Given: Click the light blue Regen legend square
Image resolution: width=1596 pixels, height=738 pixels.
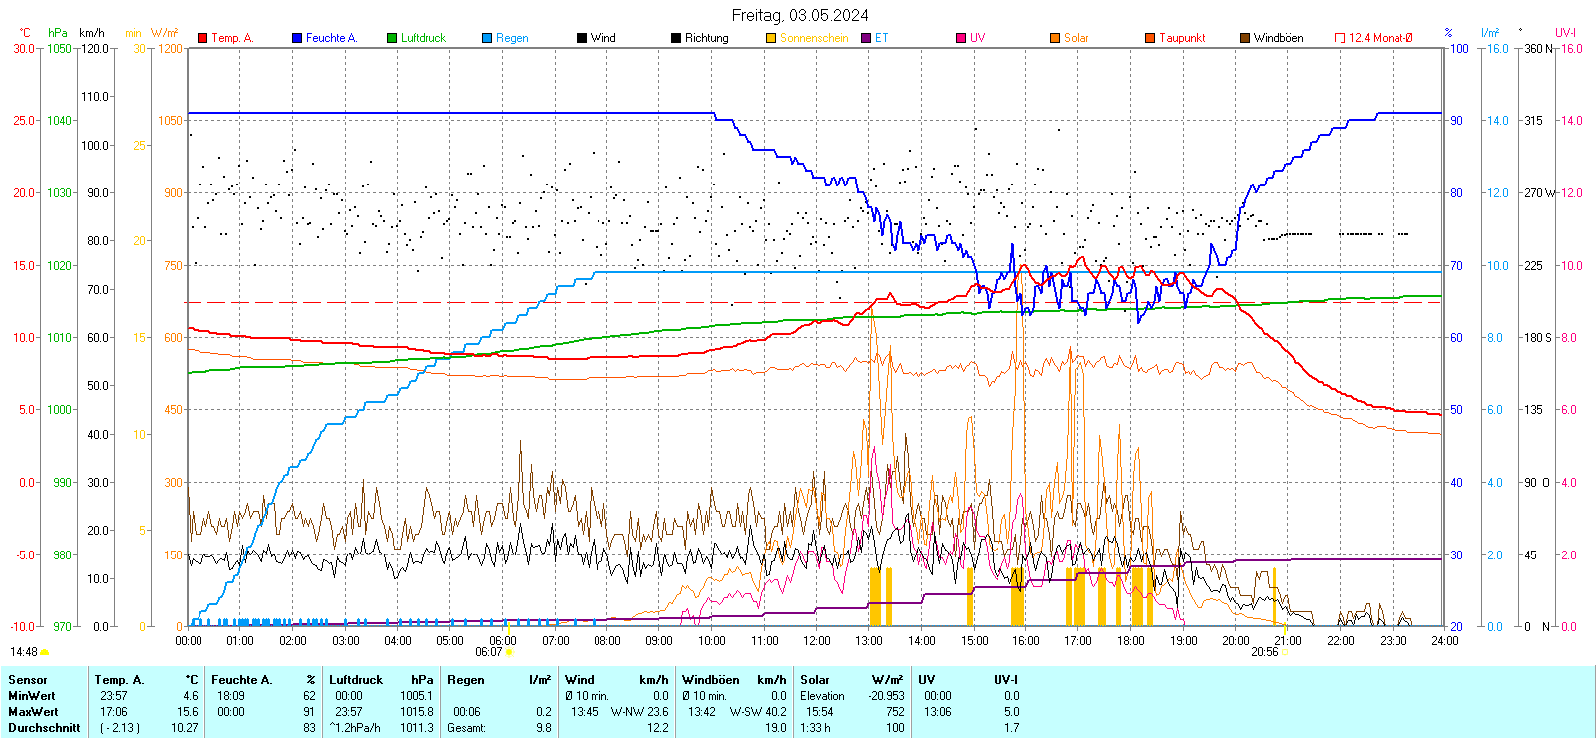Looking at the screenshot, I should click(x=487, y=38).
